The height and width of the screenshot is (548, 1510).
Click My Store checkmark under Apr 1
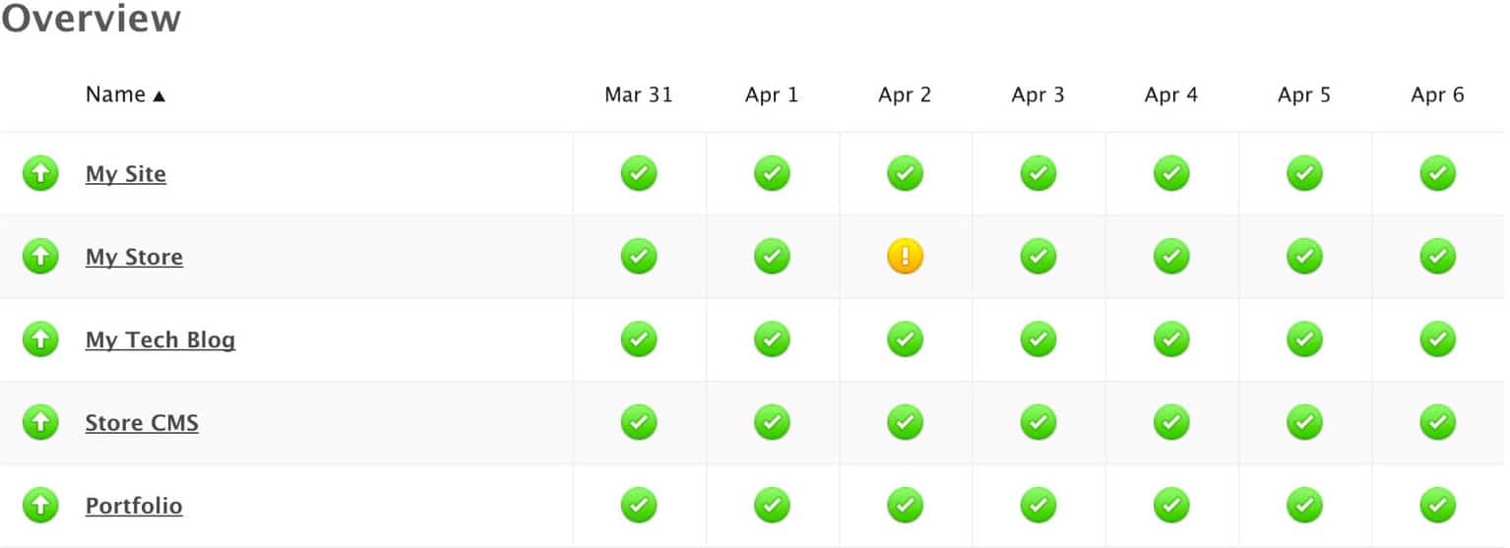[x=772, y=257]
